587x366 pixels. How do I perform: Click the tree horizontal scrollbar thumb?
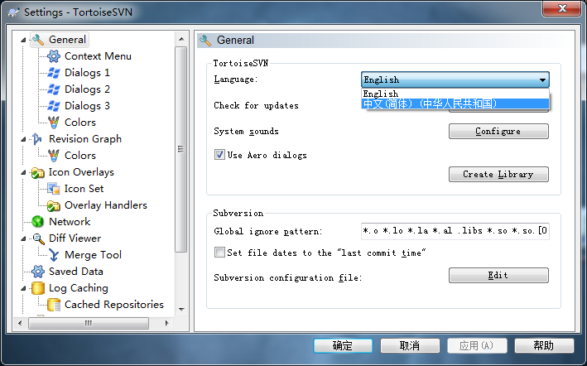point(89,323)
